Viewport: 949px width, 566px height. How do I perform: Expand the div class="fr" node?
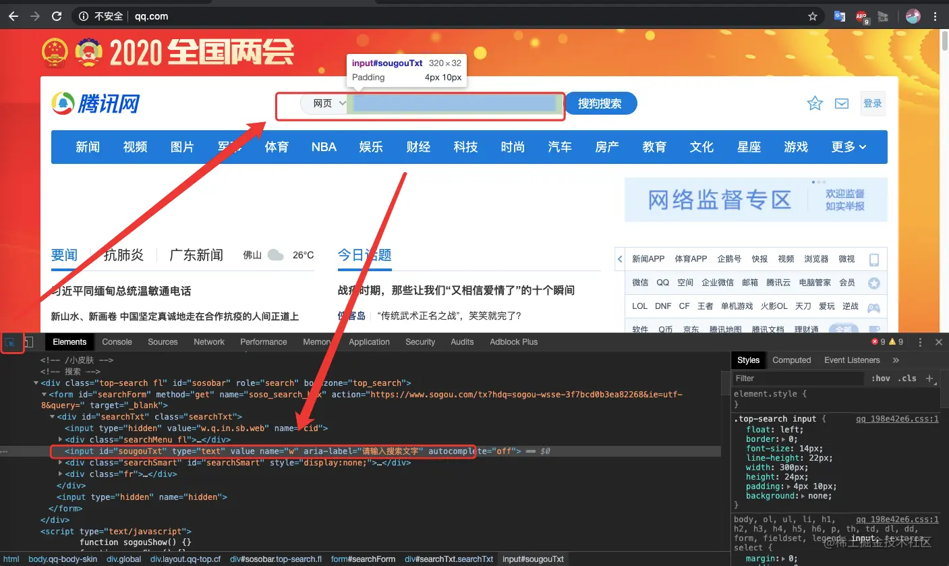click(x=61, y=474)
